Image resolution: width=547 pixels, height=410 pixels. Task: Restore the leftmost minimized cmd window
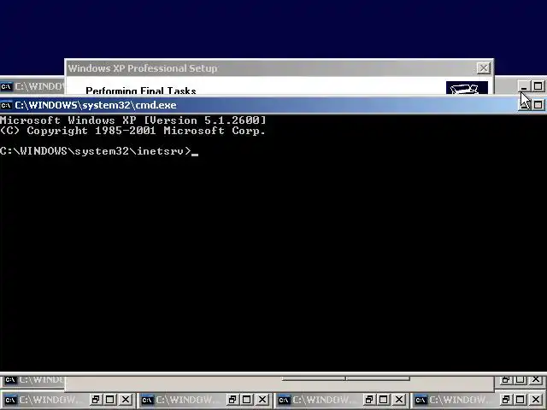pos(95,400)
